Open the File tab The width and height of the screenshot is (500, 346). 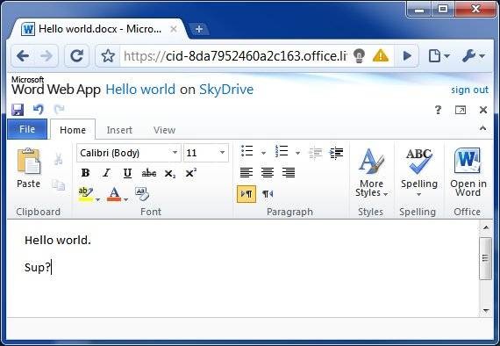tap(27, 129)
